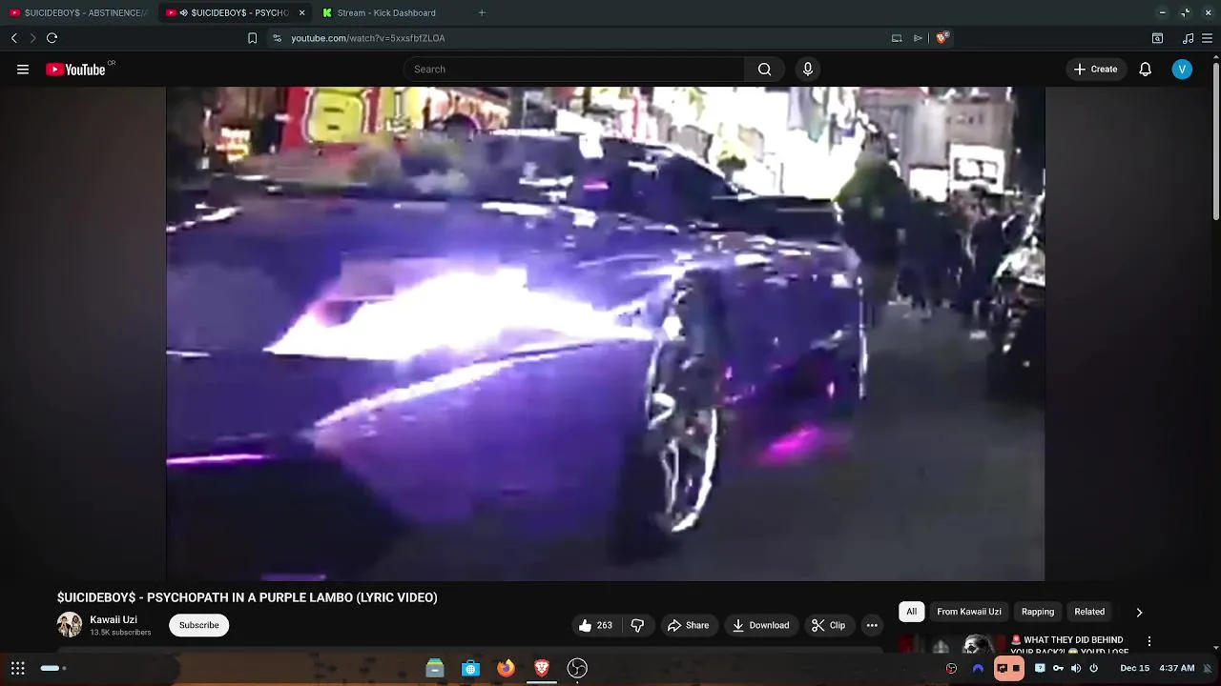Bookmark this page in Brave

[x=252, y=38]
